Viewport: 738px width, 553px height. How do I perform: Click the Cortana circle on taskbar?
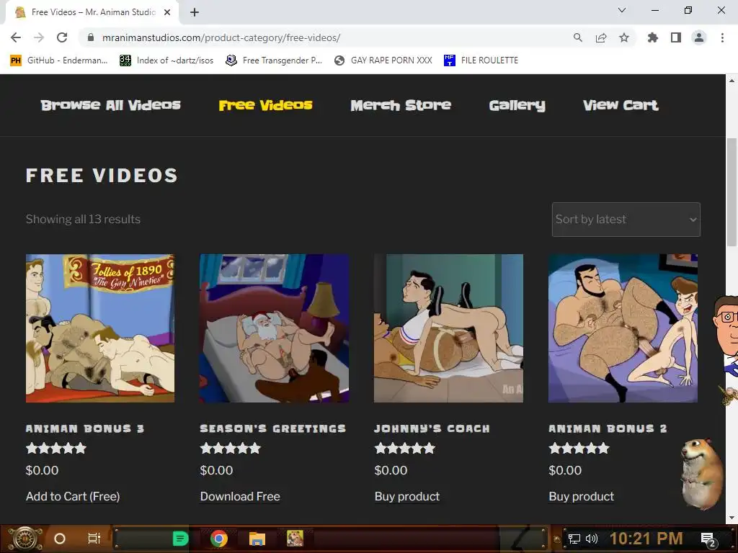click(60, 539)
